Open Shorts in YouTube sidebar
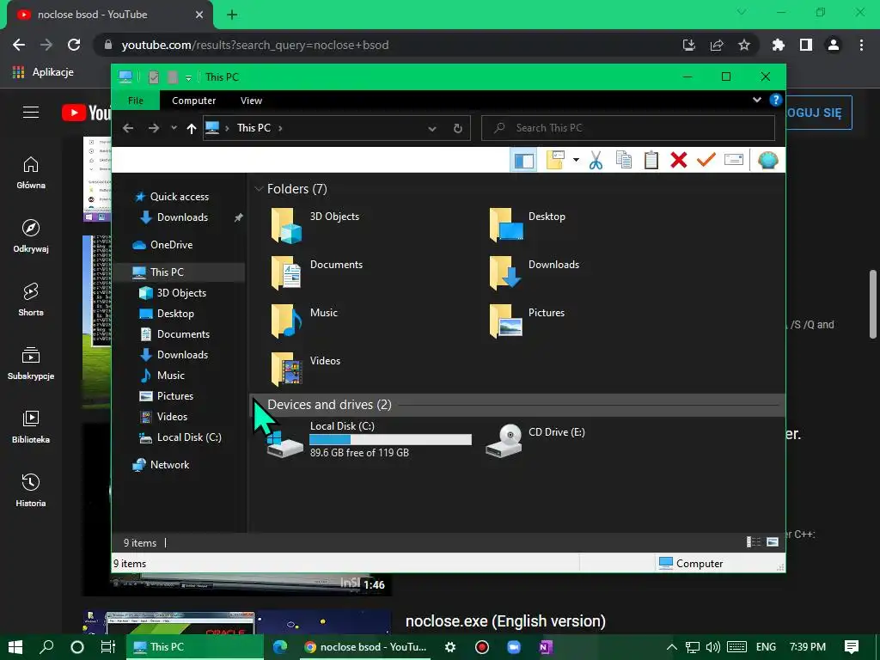The image size is (880, 660). (31, 300)
